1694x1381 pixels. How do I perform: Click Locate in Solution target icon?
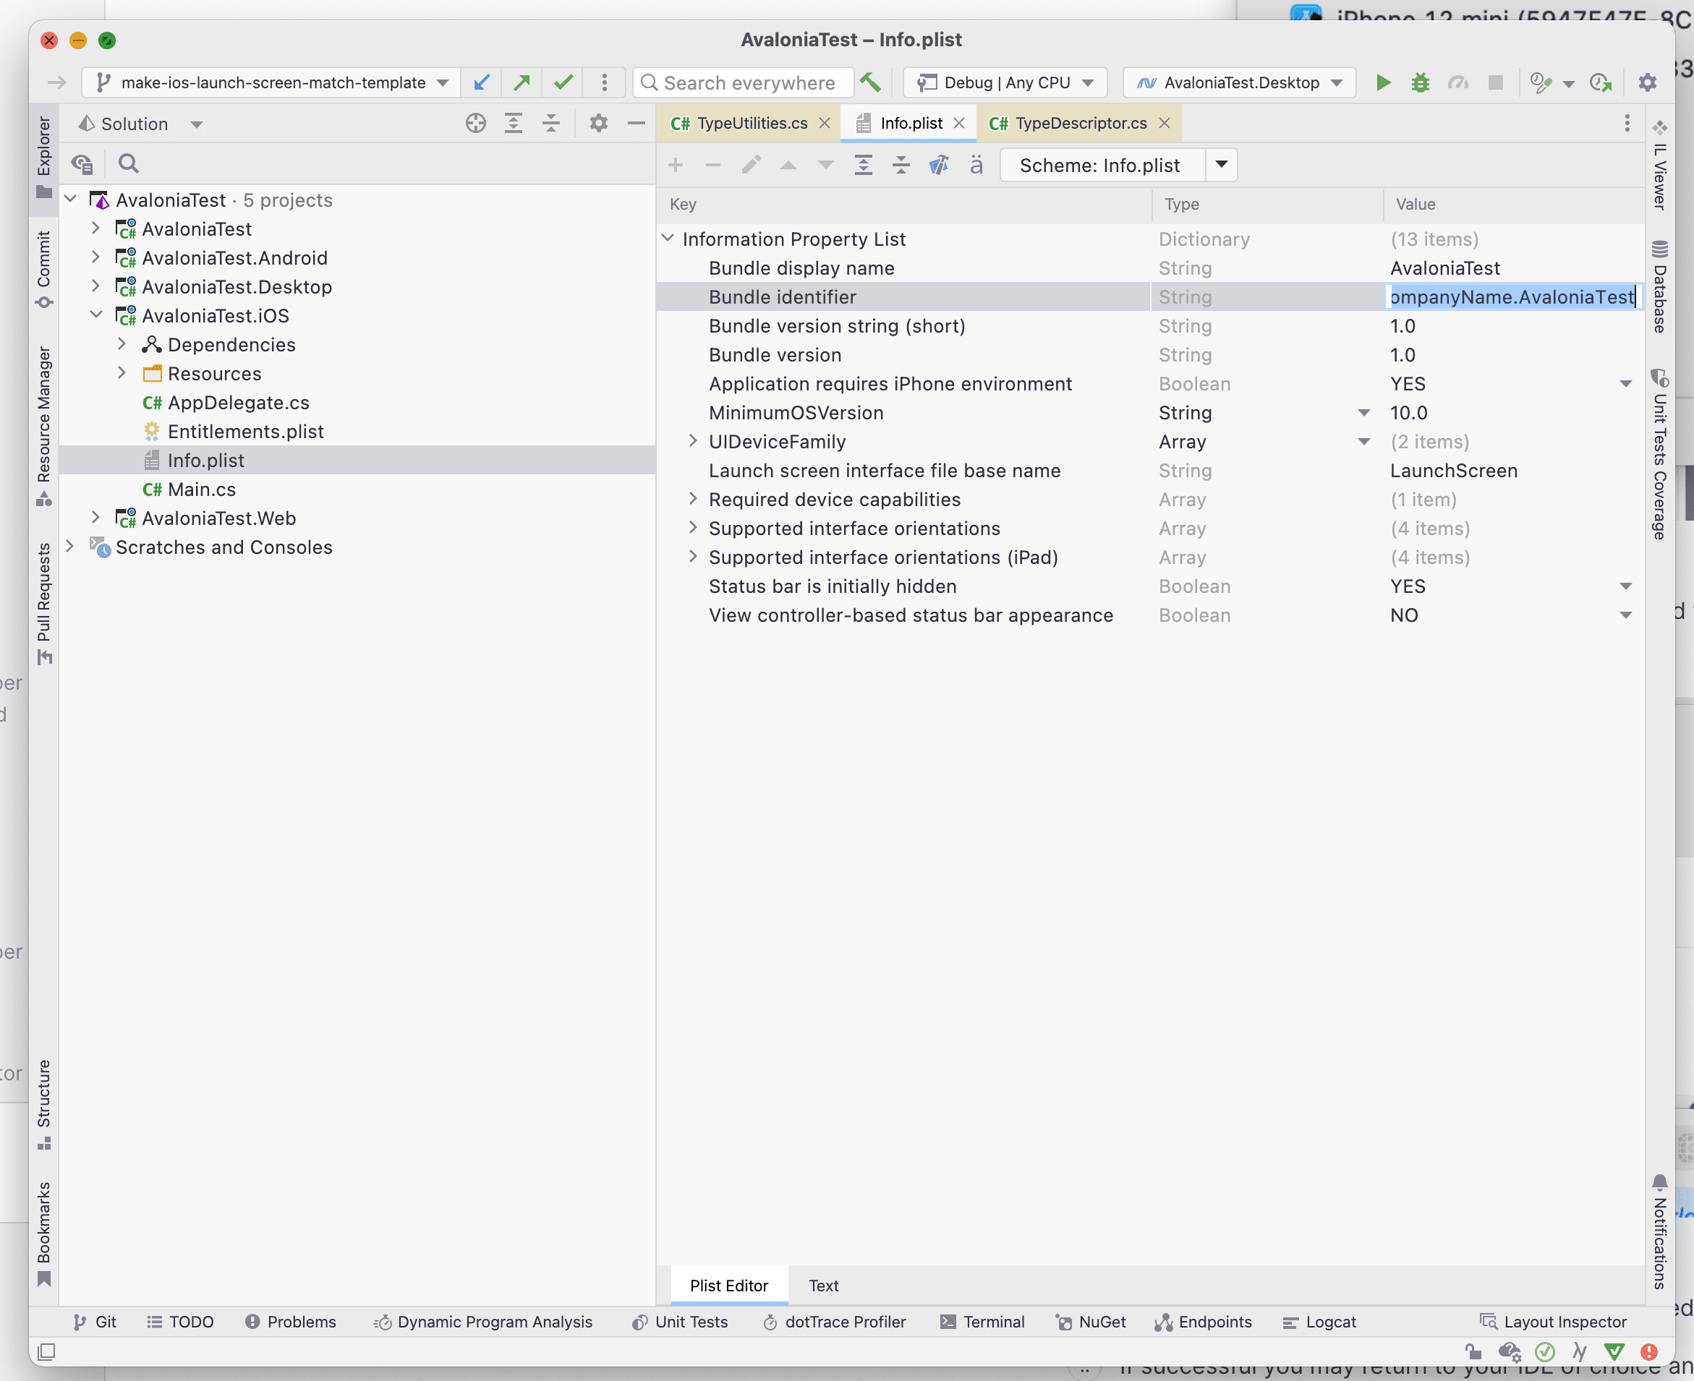(x=476, y=124)
